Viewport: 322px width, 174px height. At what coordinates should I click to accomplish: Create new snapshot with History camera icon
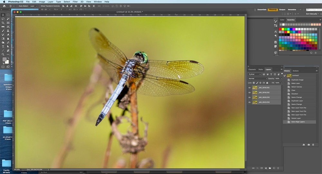(x=309, y=145)
